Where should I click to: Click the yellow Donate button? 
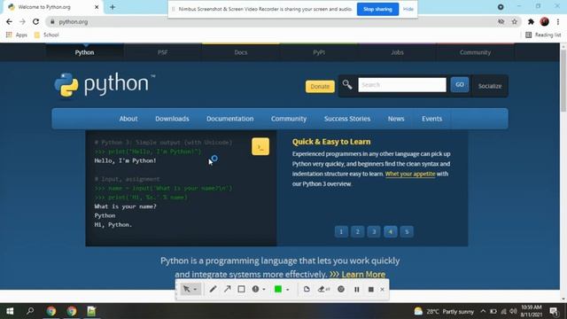click(x=320, y=87)
